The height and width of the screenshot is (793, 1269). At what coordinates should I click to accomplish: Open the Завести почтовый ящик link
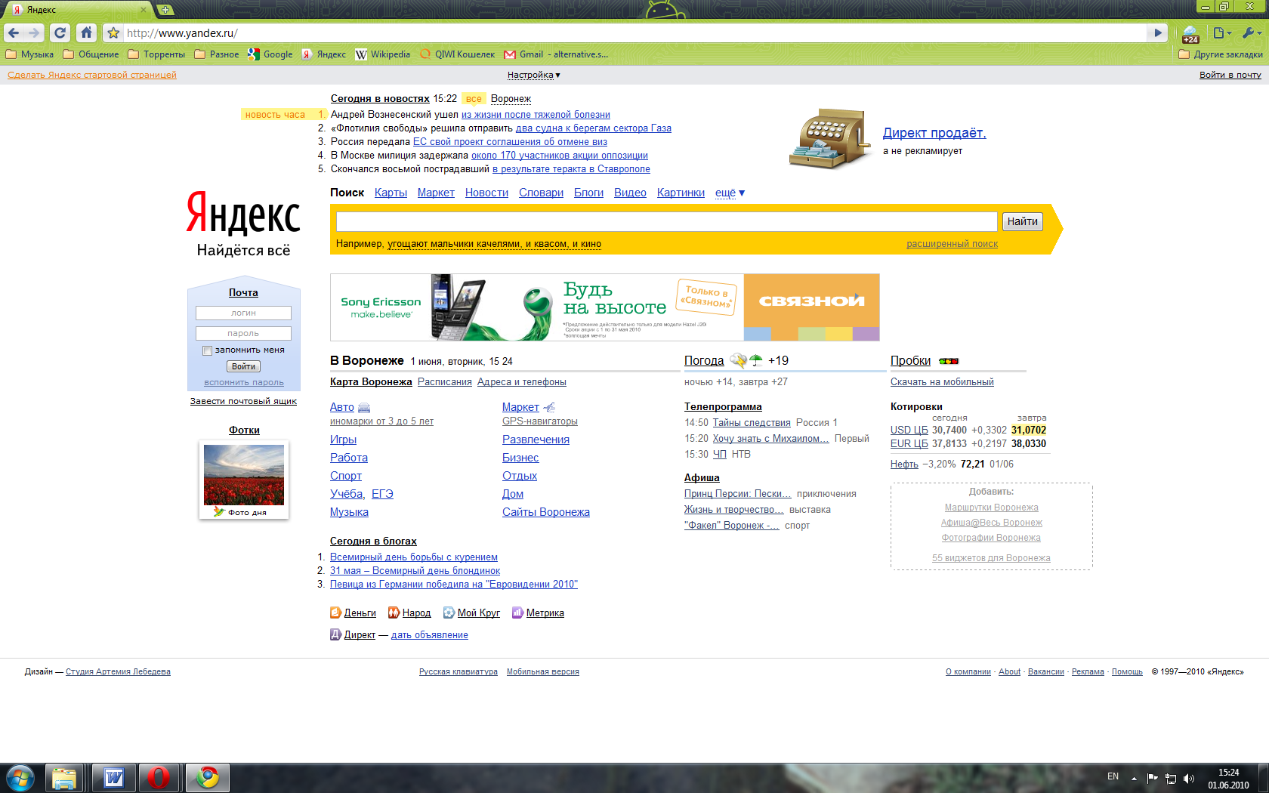[243, 401]
